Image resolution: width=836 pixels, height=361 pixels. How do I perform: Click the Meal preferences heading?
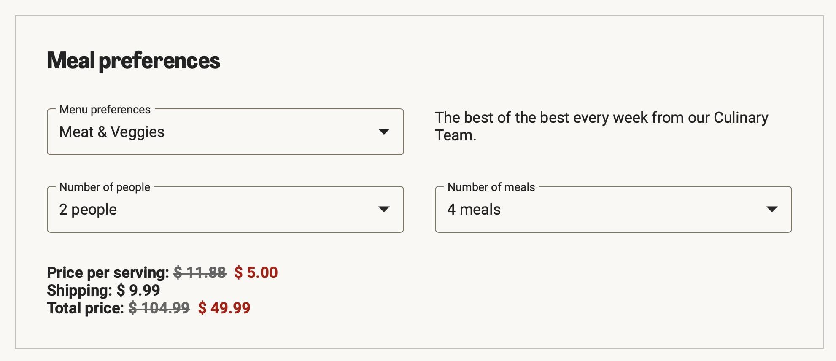(x=133, y=60)
